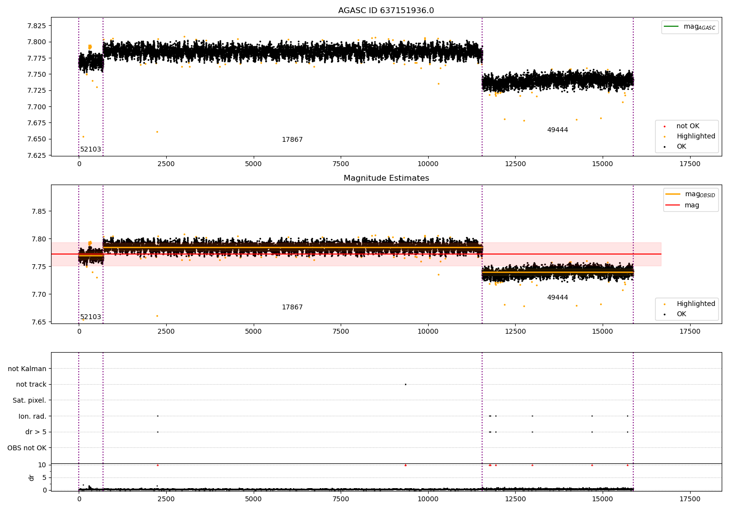Screen dimensions: 729x510
Task: Click the 7.675 y-axis tick label
Action: point(36,123)
